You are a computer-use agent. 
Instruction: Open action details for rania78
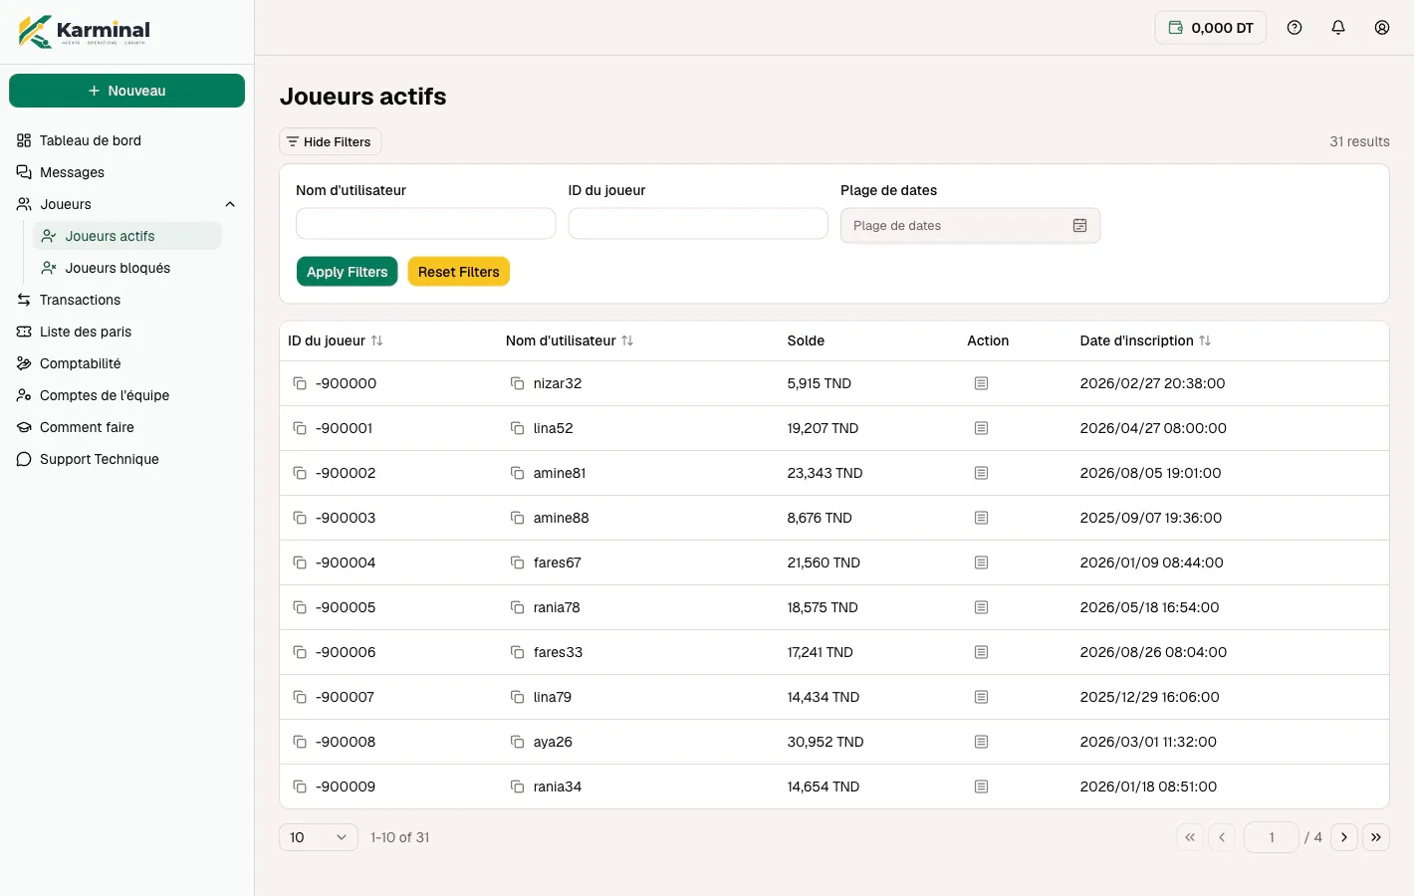tap(981, 607)
